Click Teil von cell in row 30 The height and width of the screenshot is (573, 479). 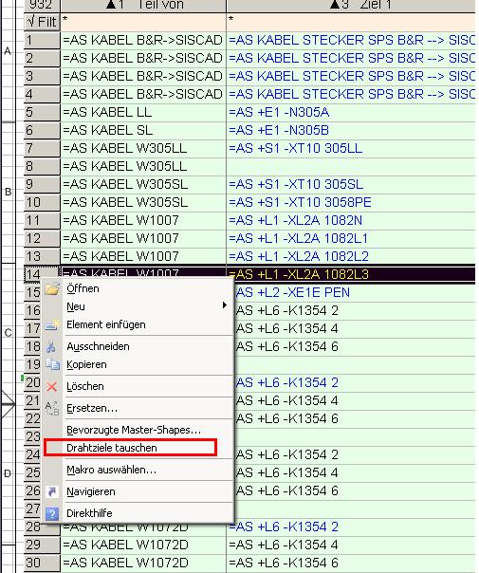pos(143,563)
